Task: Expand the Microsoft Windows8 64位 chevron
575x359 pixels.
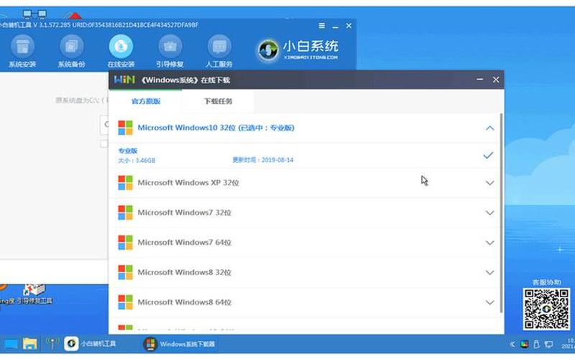Action: pos(489,302)
